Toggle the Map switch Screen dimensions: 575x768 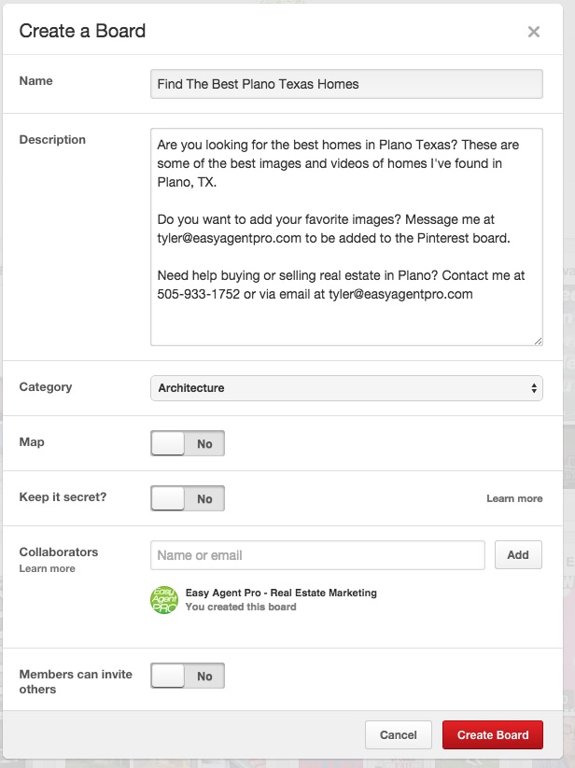[x=188, y=443]
